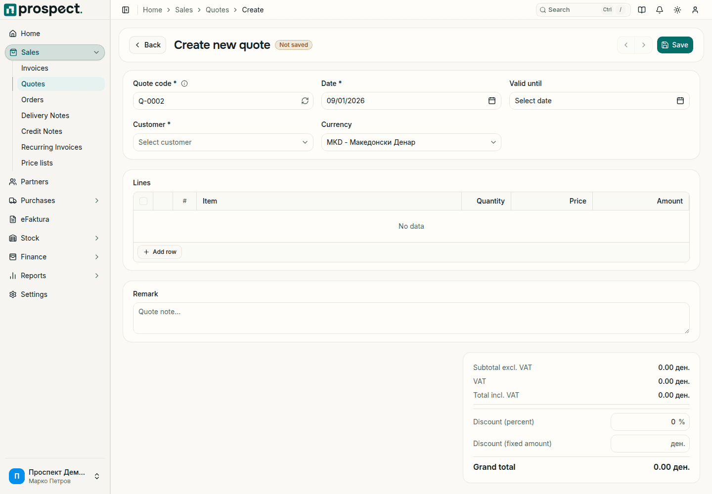Open Price lists in the sidebar
Screen dimensions: 712x494
(61, 163)
